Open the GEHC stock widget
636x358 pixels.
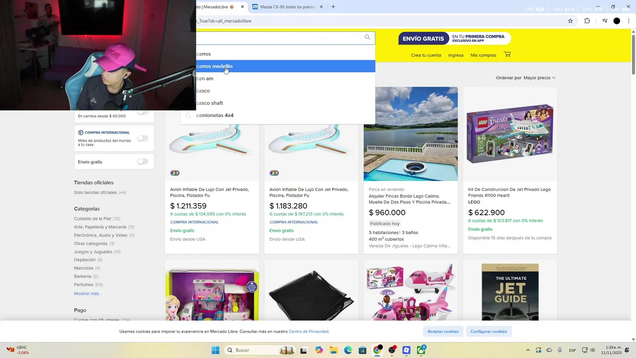click(x=18, y=350)
